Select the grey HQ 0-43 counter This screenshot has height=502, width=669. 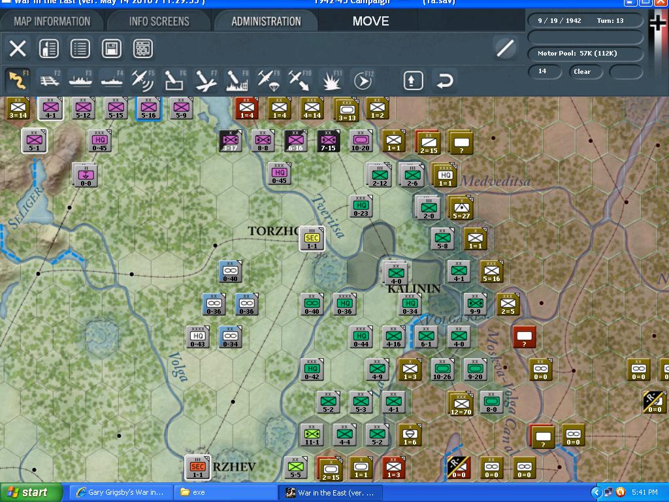(x=197, y=337)
